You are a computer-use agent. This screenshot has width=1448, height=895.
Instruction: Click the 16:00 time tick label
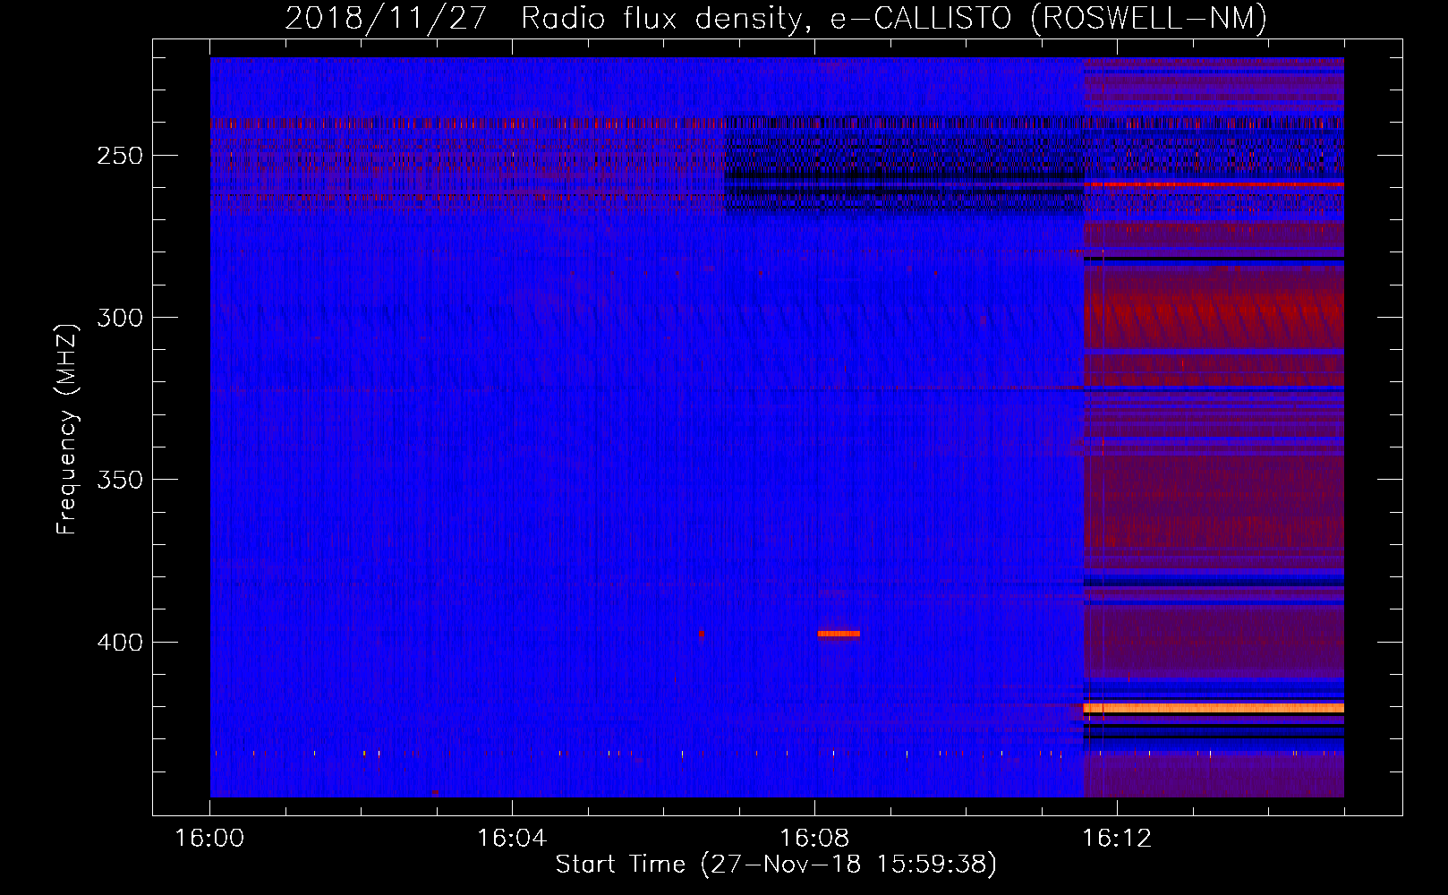[209, 838]
